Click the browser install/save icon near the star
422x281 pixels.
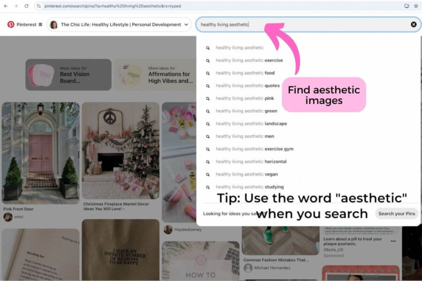(x=407, y=6)
